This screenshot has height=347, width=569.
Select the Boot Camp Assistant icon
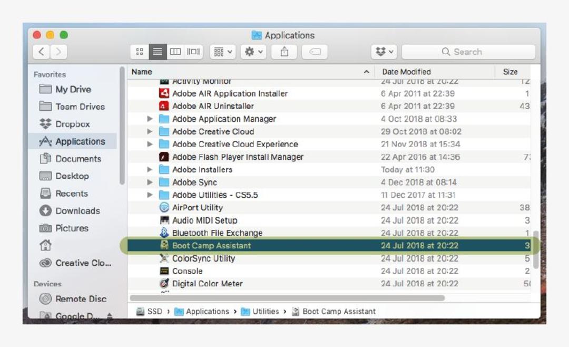(x=164, y=245)
